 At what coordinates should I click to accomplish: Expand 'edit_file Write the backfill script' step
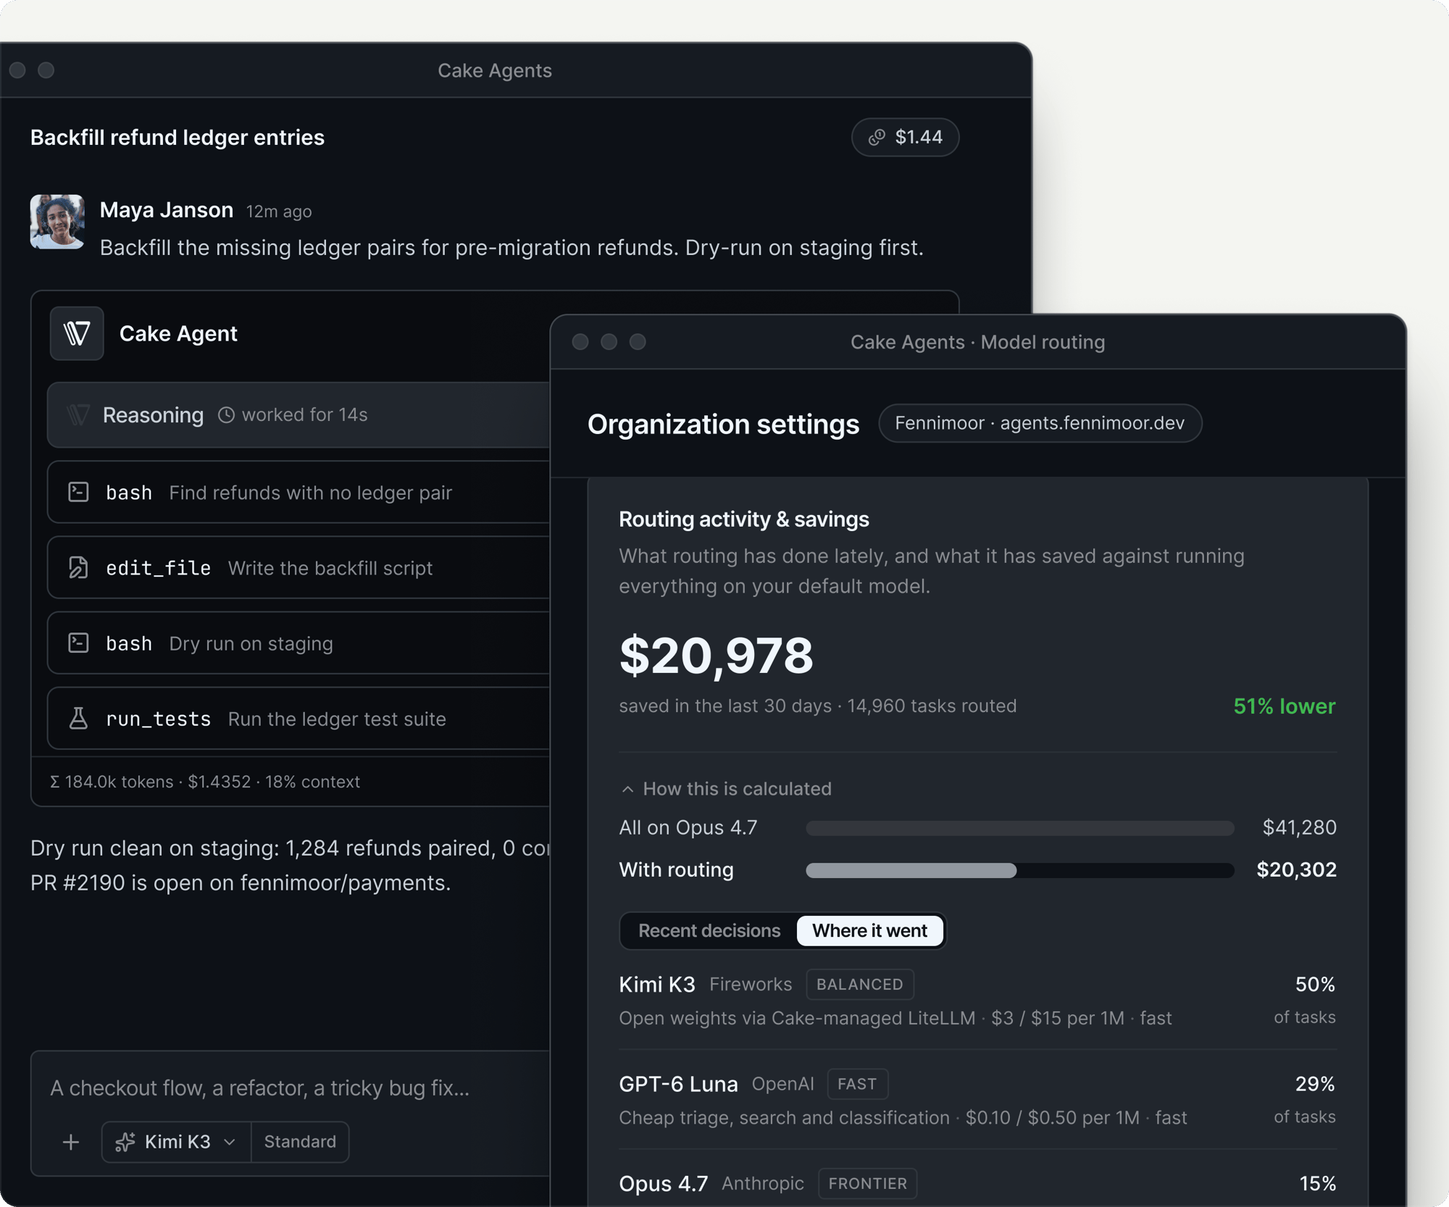(x=298, y=567)
